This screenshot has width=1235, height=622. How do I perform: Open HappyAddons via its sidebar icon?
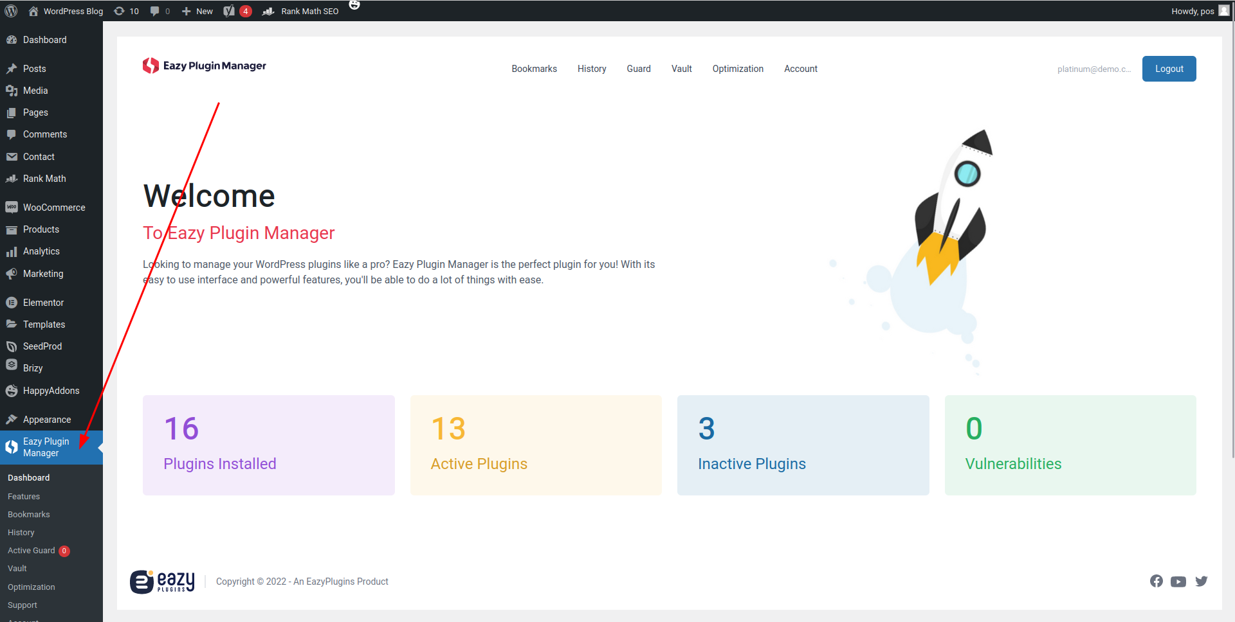12,390
